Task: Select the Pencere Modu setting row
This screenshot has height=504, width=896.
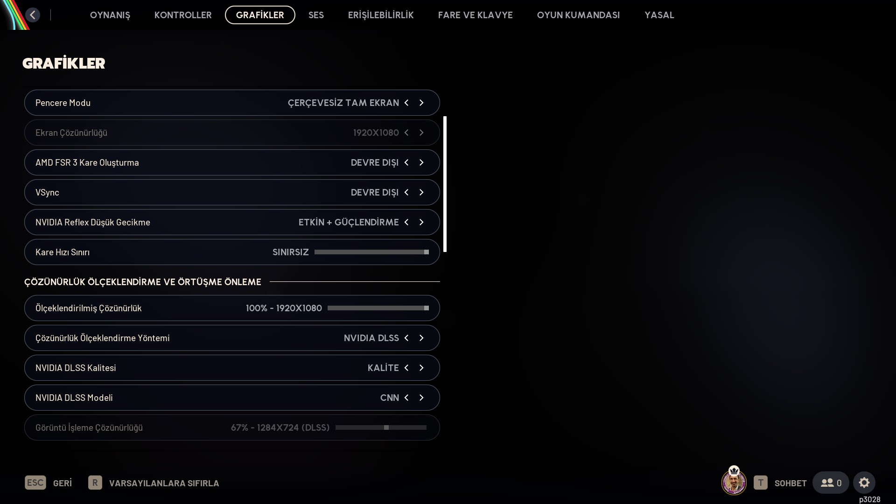Action: pyautogui.click(x=232, y=103)
